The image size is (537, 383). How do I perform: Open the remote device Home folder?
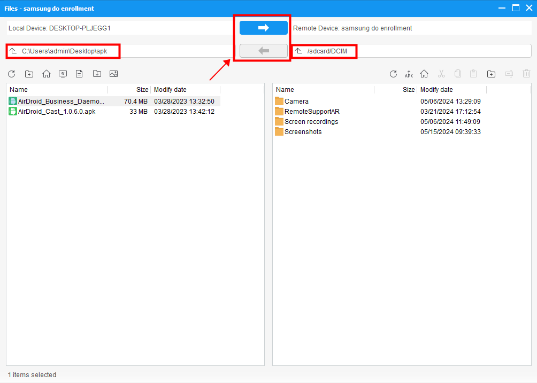tap(424, 74)
